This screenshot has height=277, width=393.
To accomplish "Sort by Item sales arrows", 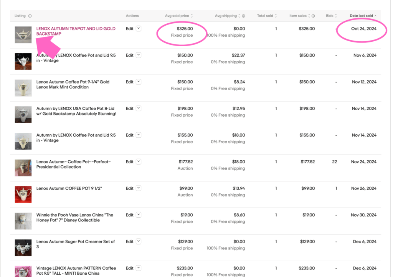I will click(309, 16).
